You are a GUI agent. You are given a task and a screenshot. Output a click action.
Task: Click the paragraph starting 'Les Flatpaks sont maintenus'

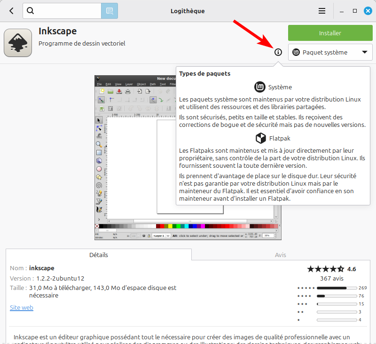click(272, 158)
